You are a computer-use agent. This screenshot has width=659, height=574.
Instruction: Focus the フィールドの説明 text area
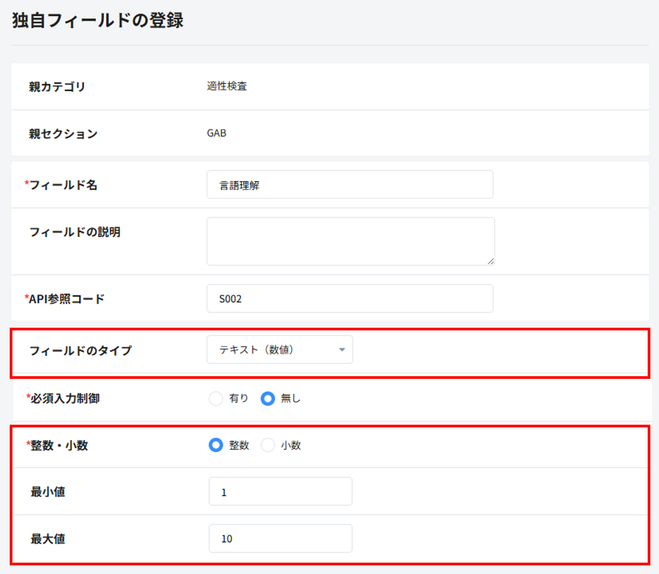click(x=349, y=241)
